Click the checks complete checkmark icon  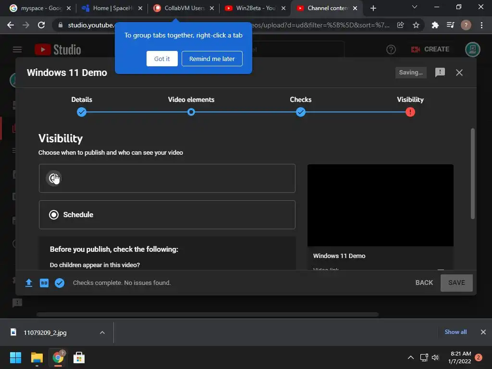[x=60, y=283]
